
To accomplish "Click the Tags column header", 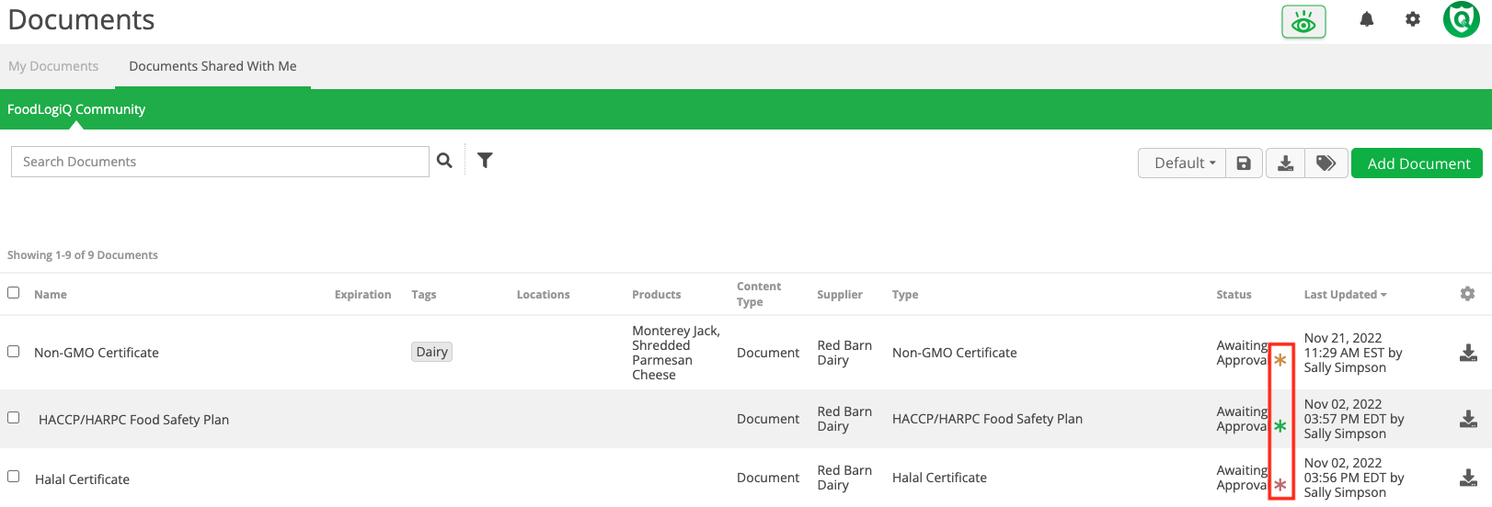I will pyautogui.click(x=424, y=295).
